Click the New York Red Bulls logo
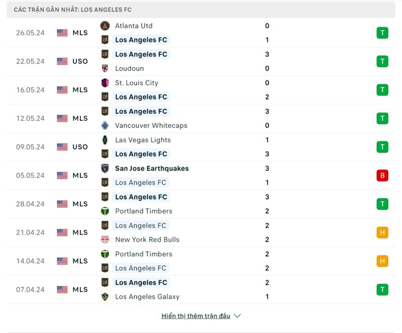 pos(105,239)
